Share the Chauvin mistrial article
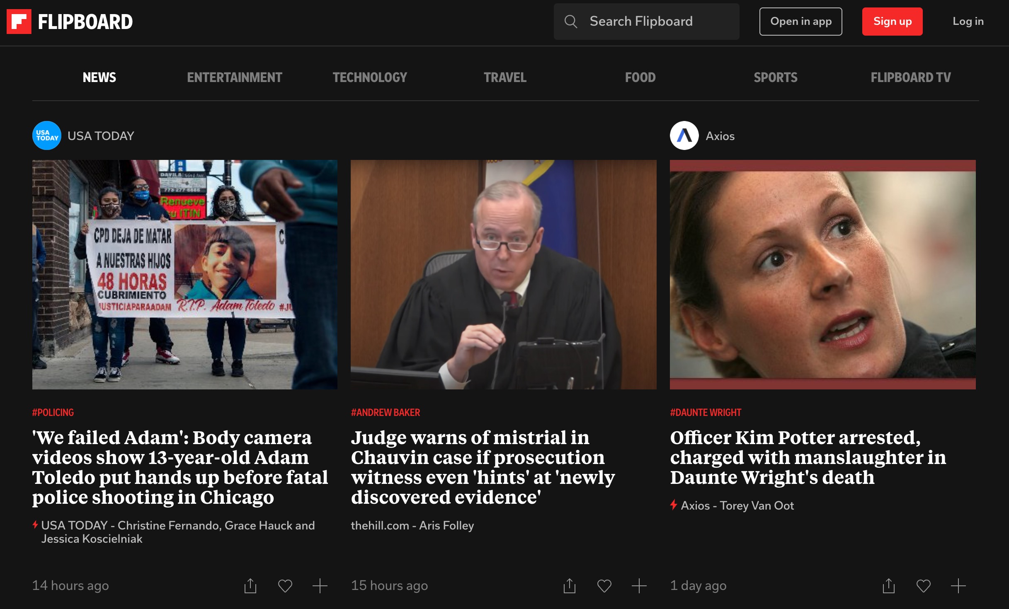This screenshot has height=609, width=1009. tap(570, 586)
